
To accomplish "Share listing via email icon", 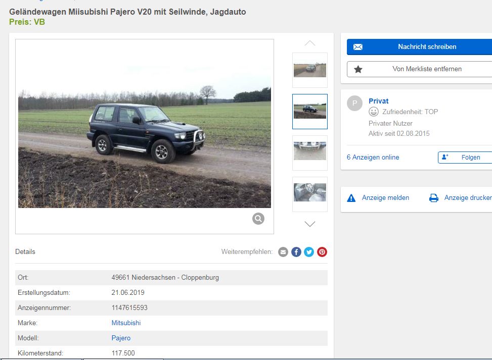I will [x=283, y=252].
